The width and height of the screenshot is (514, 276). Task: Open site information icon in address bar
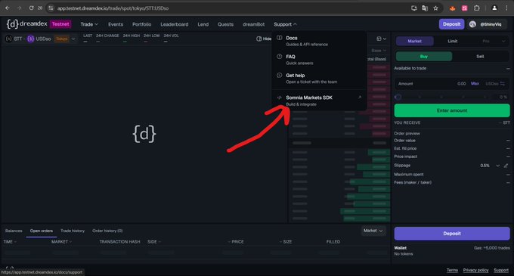[51, 8]
